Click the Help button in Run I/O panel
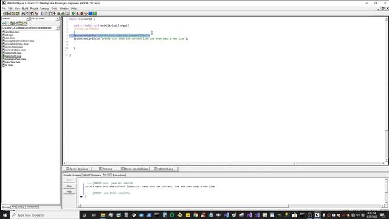The image size is (389, 219). [x=69, y=192]
